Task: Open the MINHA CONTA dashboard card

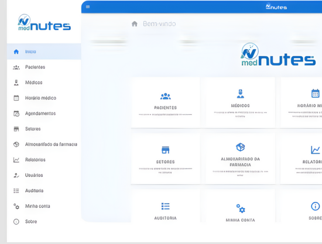Action: [240, 206]
